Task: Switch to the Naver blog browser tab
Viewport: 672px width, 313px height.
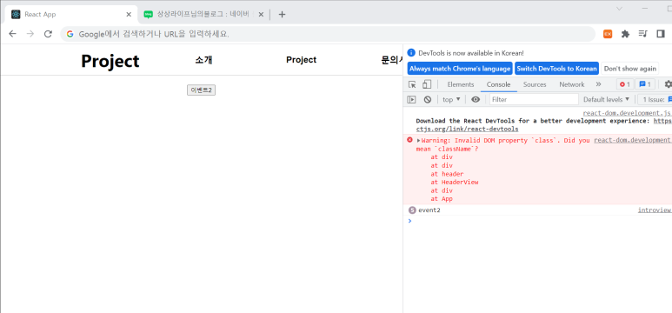Action: [204, 14]
